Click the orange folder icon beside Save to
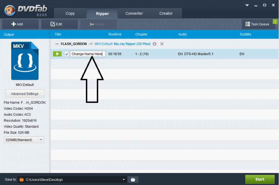 [21, 179]
